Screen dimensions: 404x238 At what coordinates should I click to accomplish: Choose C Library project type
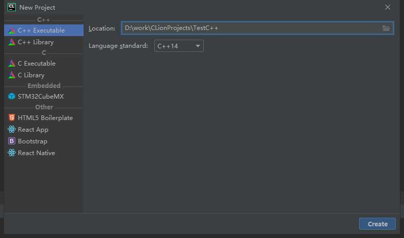pos(44,75)
